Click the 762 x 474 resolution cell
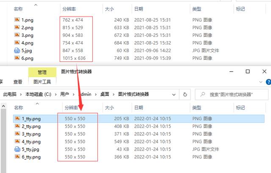This screenshot has width=271, height=173. coord(73,20)
